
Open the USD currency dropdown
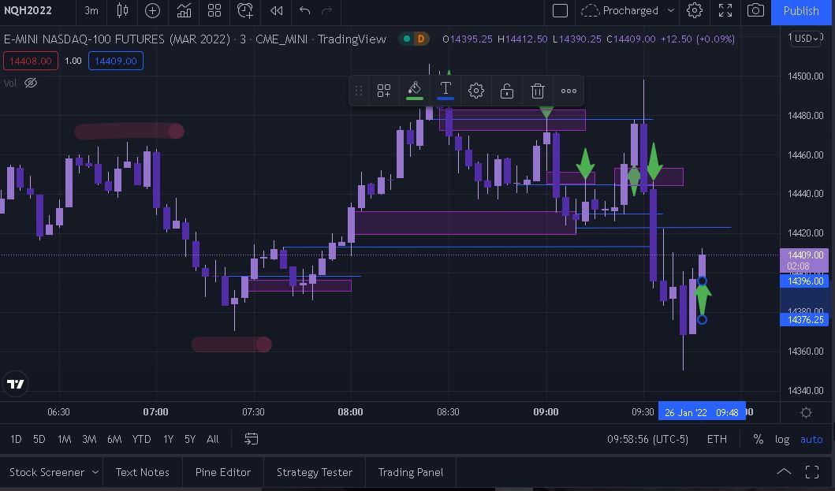coord(807,39)
